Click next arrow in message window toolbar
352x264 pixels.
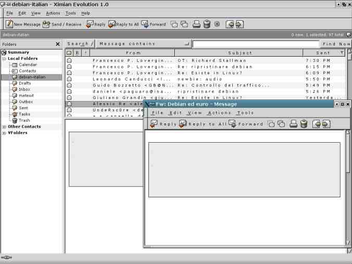click(326, 124)
